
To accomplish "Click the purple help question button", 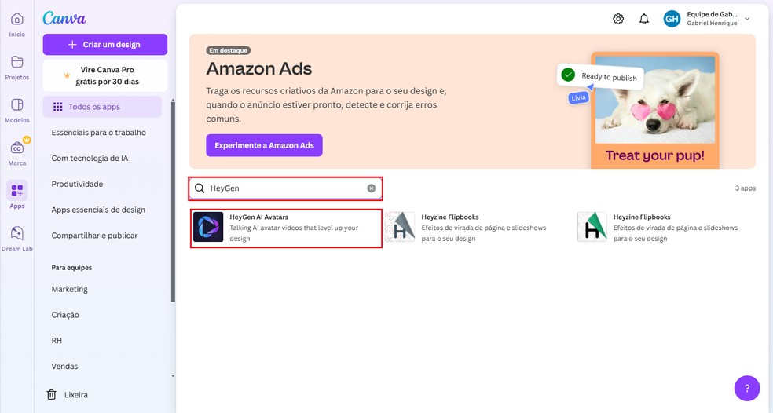I will [x=746, y=387].
